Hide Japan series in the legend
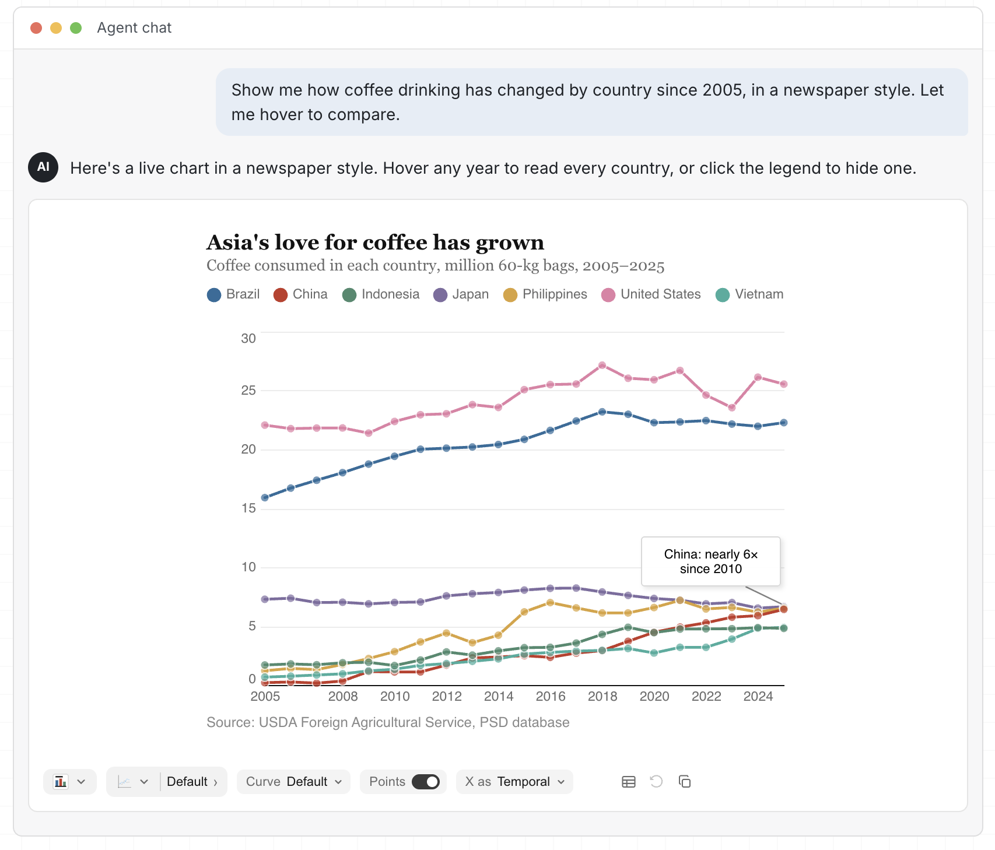995x850 pixels. pos(461,294)
